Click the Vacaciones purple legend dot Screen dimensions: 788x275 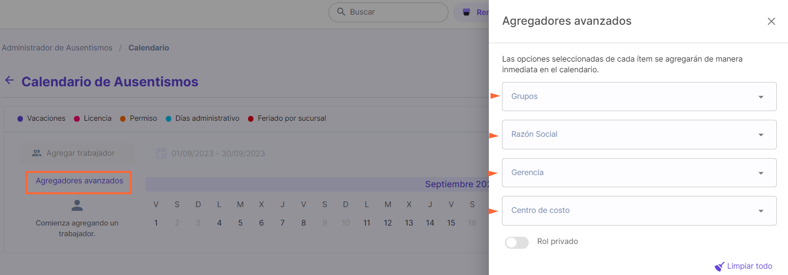[x=20, y=119]
